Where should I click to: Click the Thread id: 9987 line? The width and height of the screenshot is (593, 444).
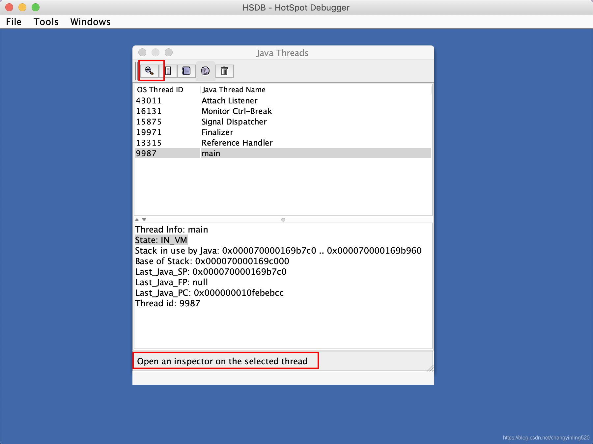tap(168, 303)
